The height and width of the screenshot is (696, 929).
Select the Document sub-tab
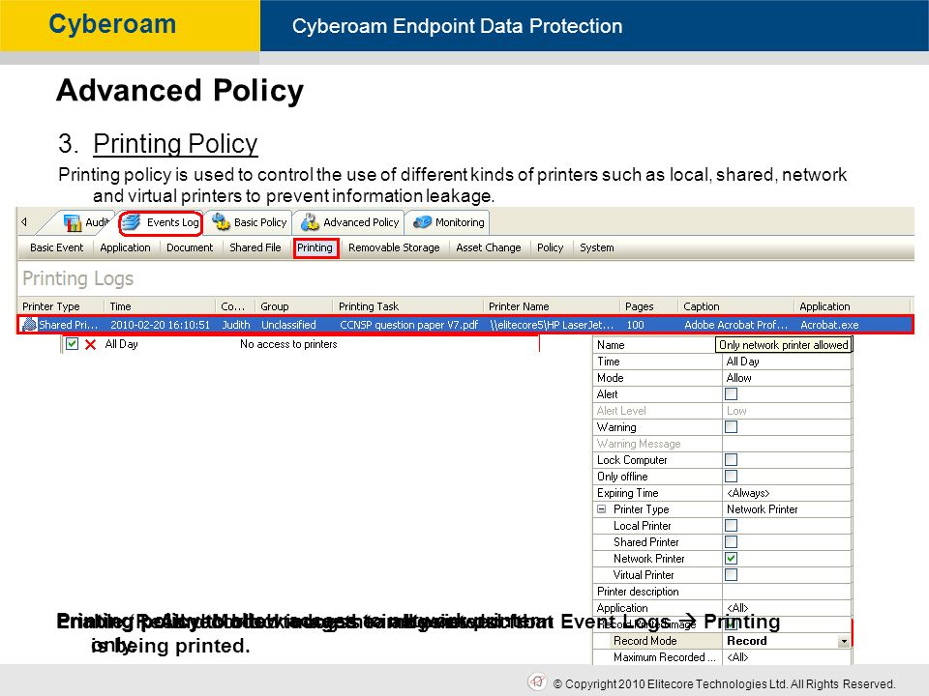click(x=190, y=248)
